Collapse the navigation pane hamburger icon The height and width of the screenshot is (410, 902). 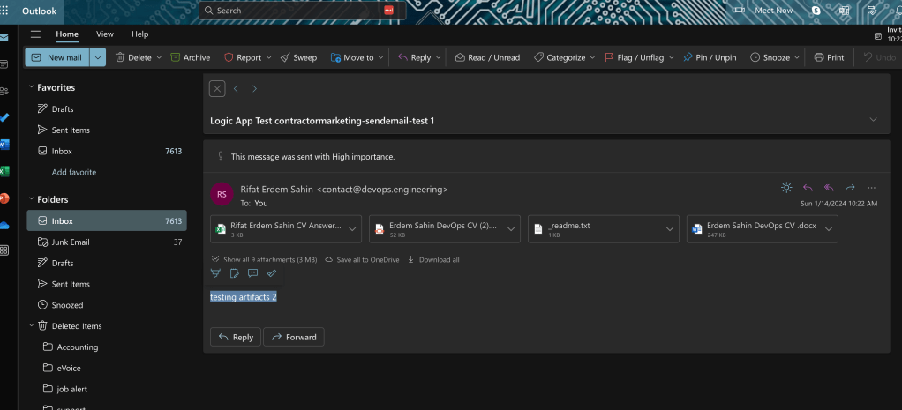tap(35, 34)
